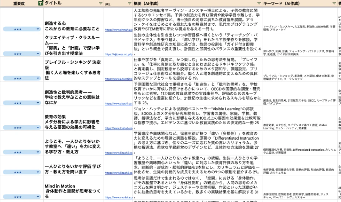Select summary cell mentioning Differentiated Instruction
The height and width of the screenshot is (202, 341).
[x=197, y=143]
